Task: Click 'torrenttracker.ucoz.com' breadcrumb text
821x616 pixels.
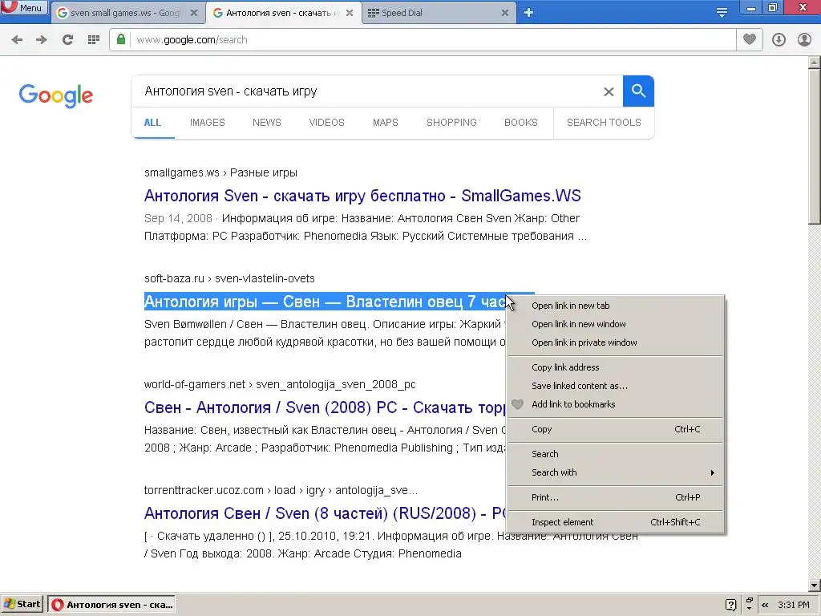Action: pyautogui.click(x=204, y=490)
